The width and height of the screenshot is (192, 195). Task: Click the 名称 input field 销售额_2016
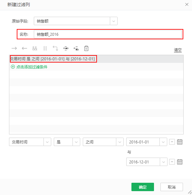point(108,34)
